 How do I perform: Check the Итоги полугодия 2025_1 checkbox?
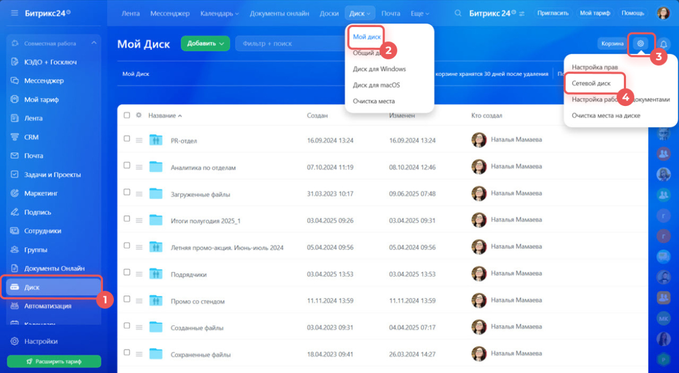[x=127, y=218]
